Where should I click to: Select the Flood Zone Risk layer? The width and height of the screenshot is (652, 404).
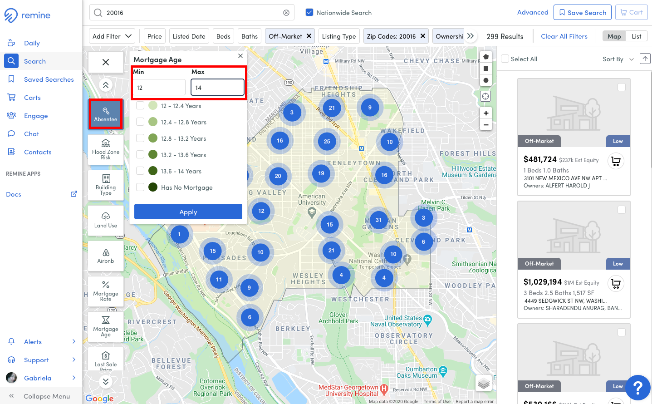coord(106,149)
